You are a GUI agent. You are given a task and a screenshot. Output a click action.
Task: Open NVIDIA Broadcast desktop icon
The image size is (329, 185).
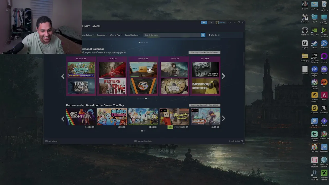coord(324,32)
